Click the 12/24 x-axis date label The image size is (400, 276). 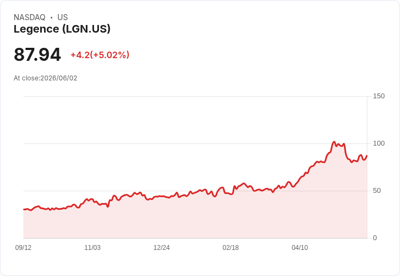161,248
